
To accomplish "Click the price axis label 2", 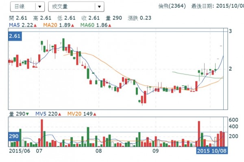I will pos(230,69).
